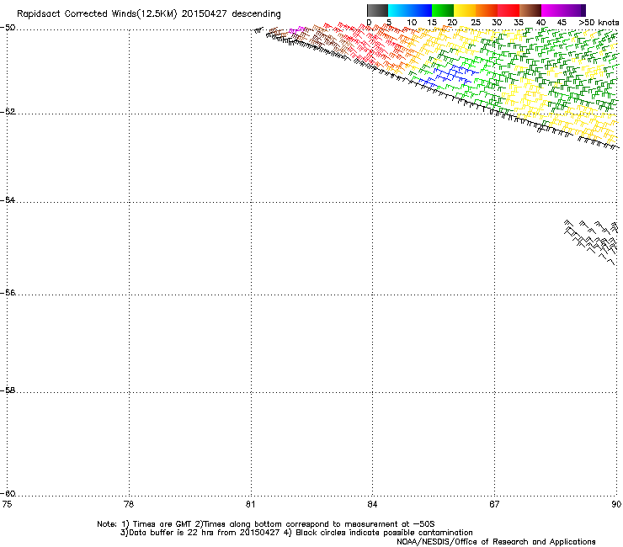
Task: Click the blue wind barbs patch in the swath
Action: pyautogui.click(x=449, y=76)
